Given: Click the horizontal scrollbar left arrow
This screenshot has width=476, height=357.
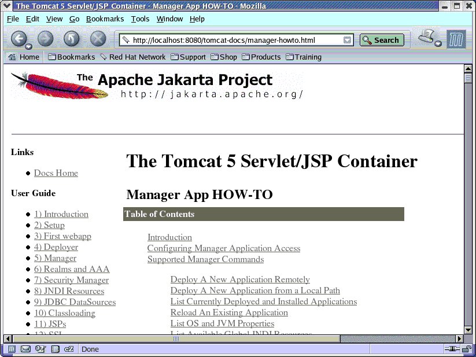Looking at the screenshot, I should 8,338.
